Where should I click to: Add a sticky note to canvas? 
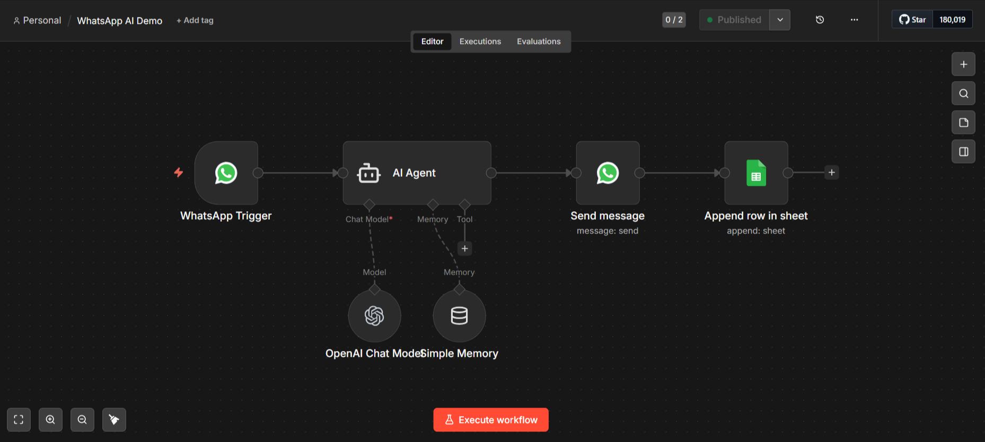tap(963, 123)
